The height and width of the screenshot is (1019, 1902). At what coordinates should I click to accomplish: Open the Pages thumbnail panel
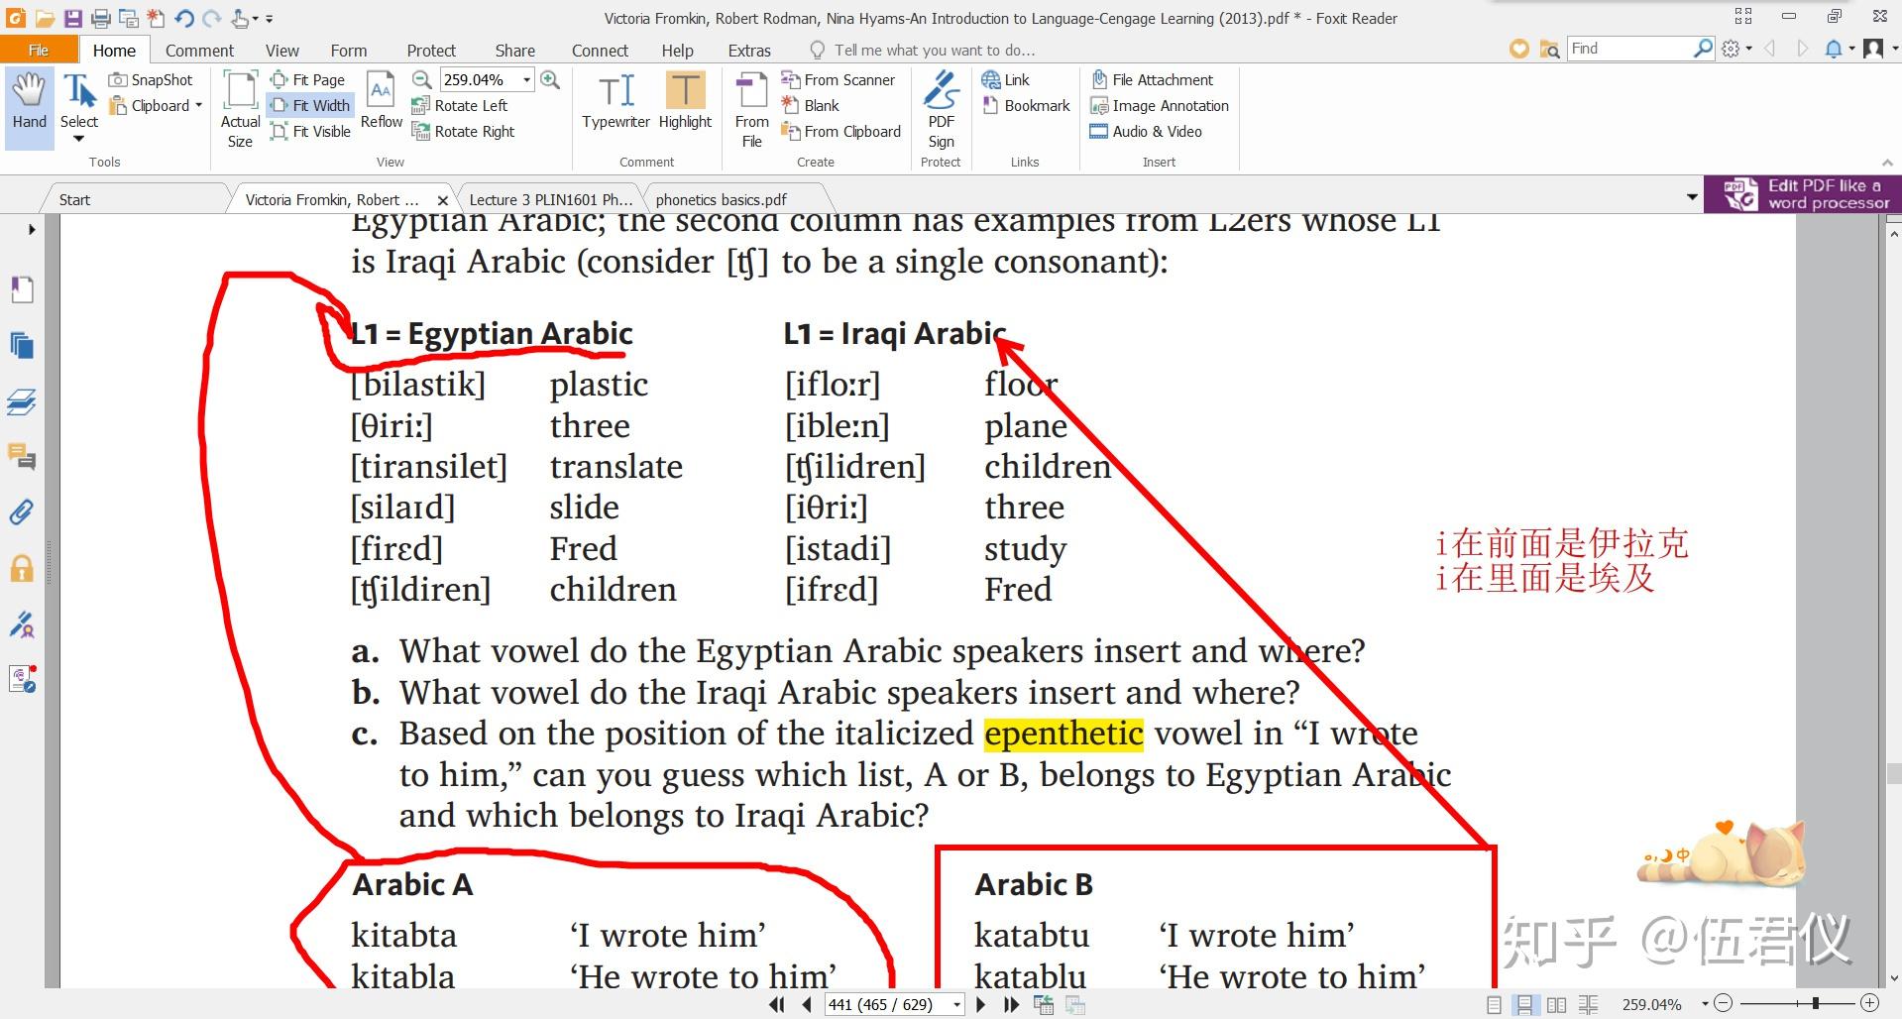pos(22,345)
